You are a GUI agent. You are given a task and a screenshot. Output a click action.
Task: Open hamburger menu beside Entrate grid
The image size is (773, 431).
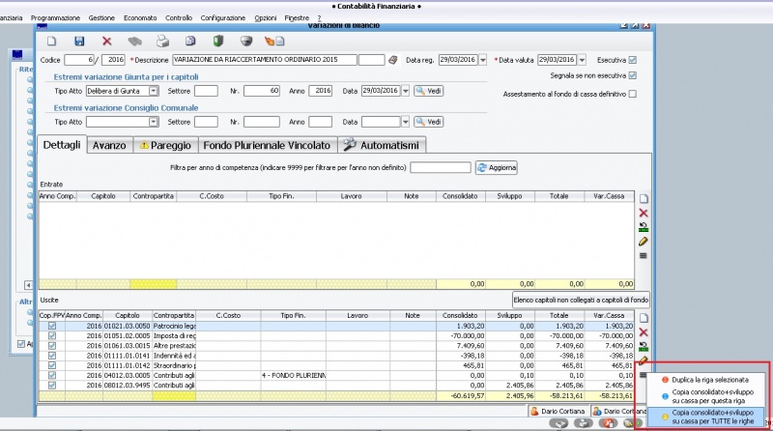point(644,255)
